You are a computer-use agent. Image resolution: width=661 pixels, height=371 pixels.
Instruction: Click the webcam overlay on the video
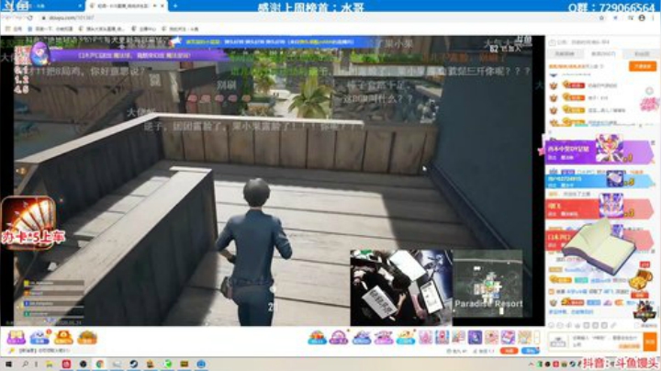click(401, 287)
